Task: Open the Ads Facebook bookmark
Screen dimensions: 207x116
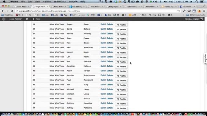Action: pyautogui.click(x=55, y=15)
